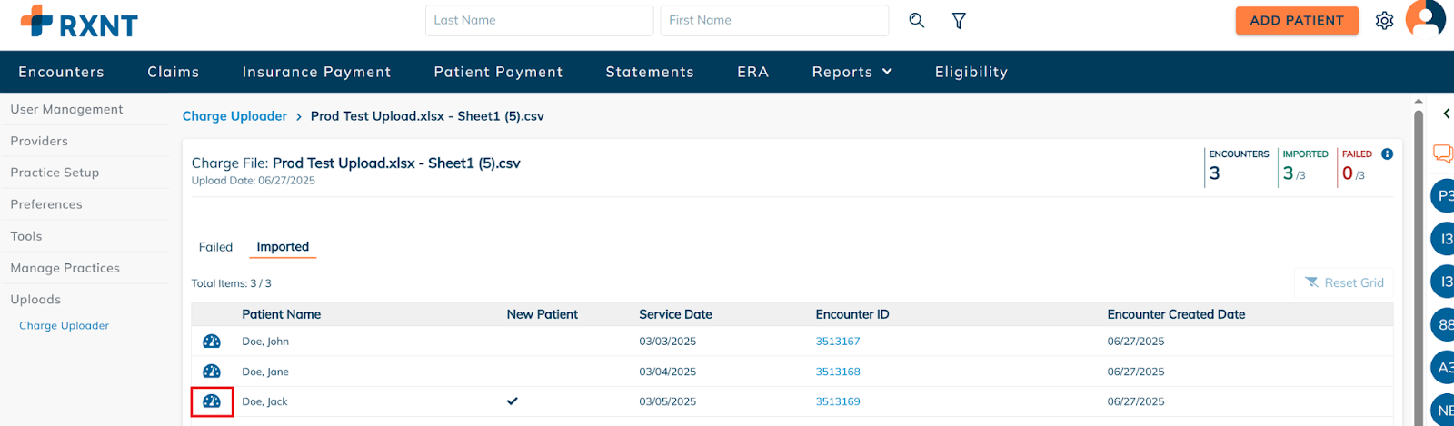Image resolution: width=1454 pixels, height=426 pixels.
Task: Click the ADD PATIENT button
Action: pos(1297,20)
